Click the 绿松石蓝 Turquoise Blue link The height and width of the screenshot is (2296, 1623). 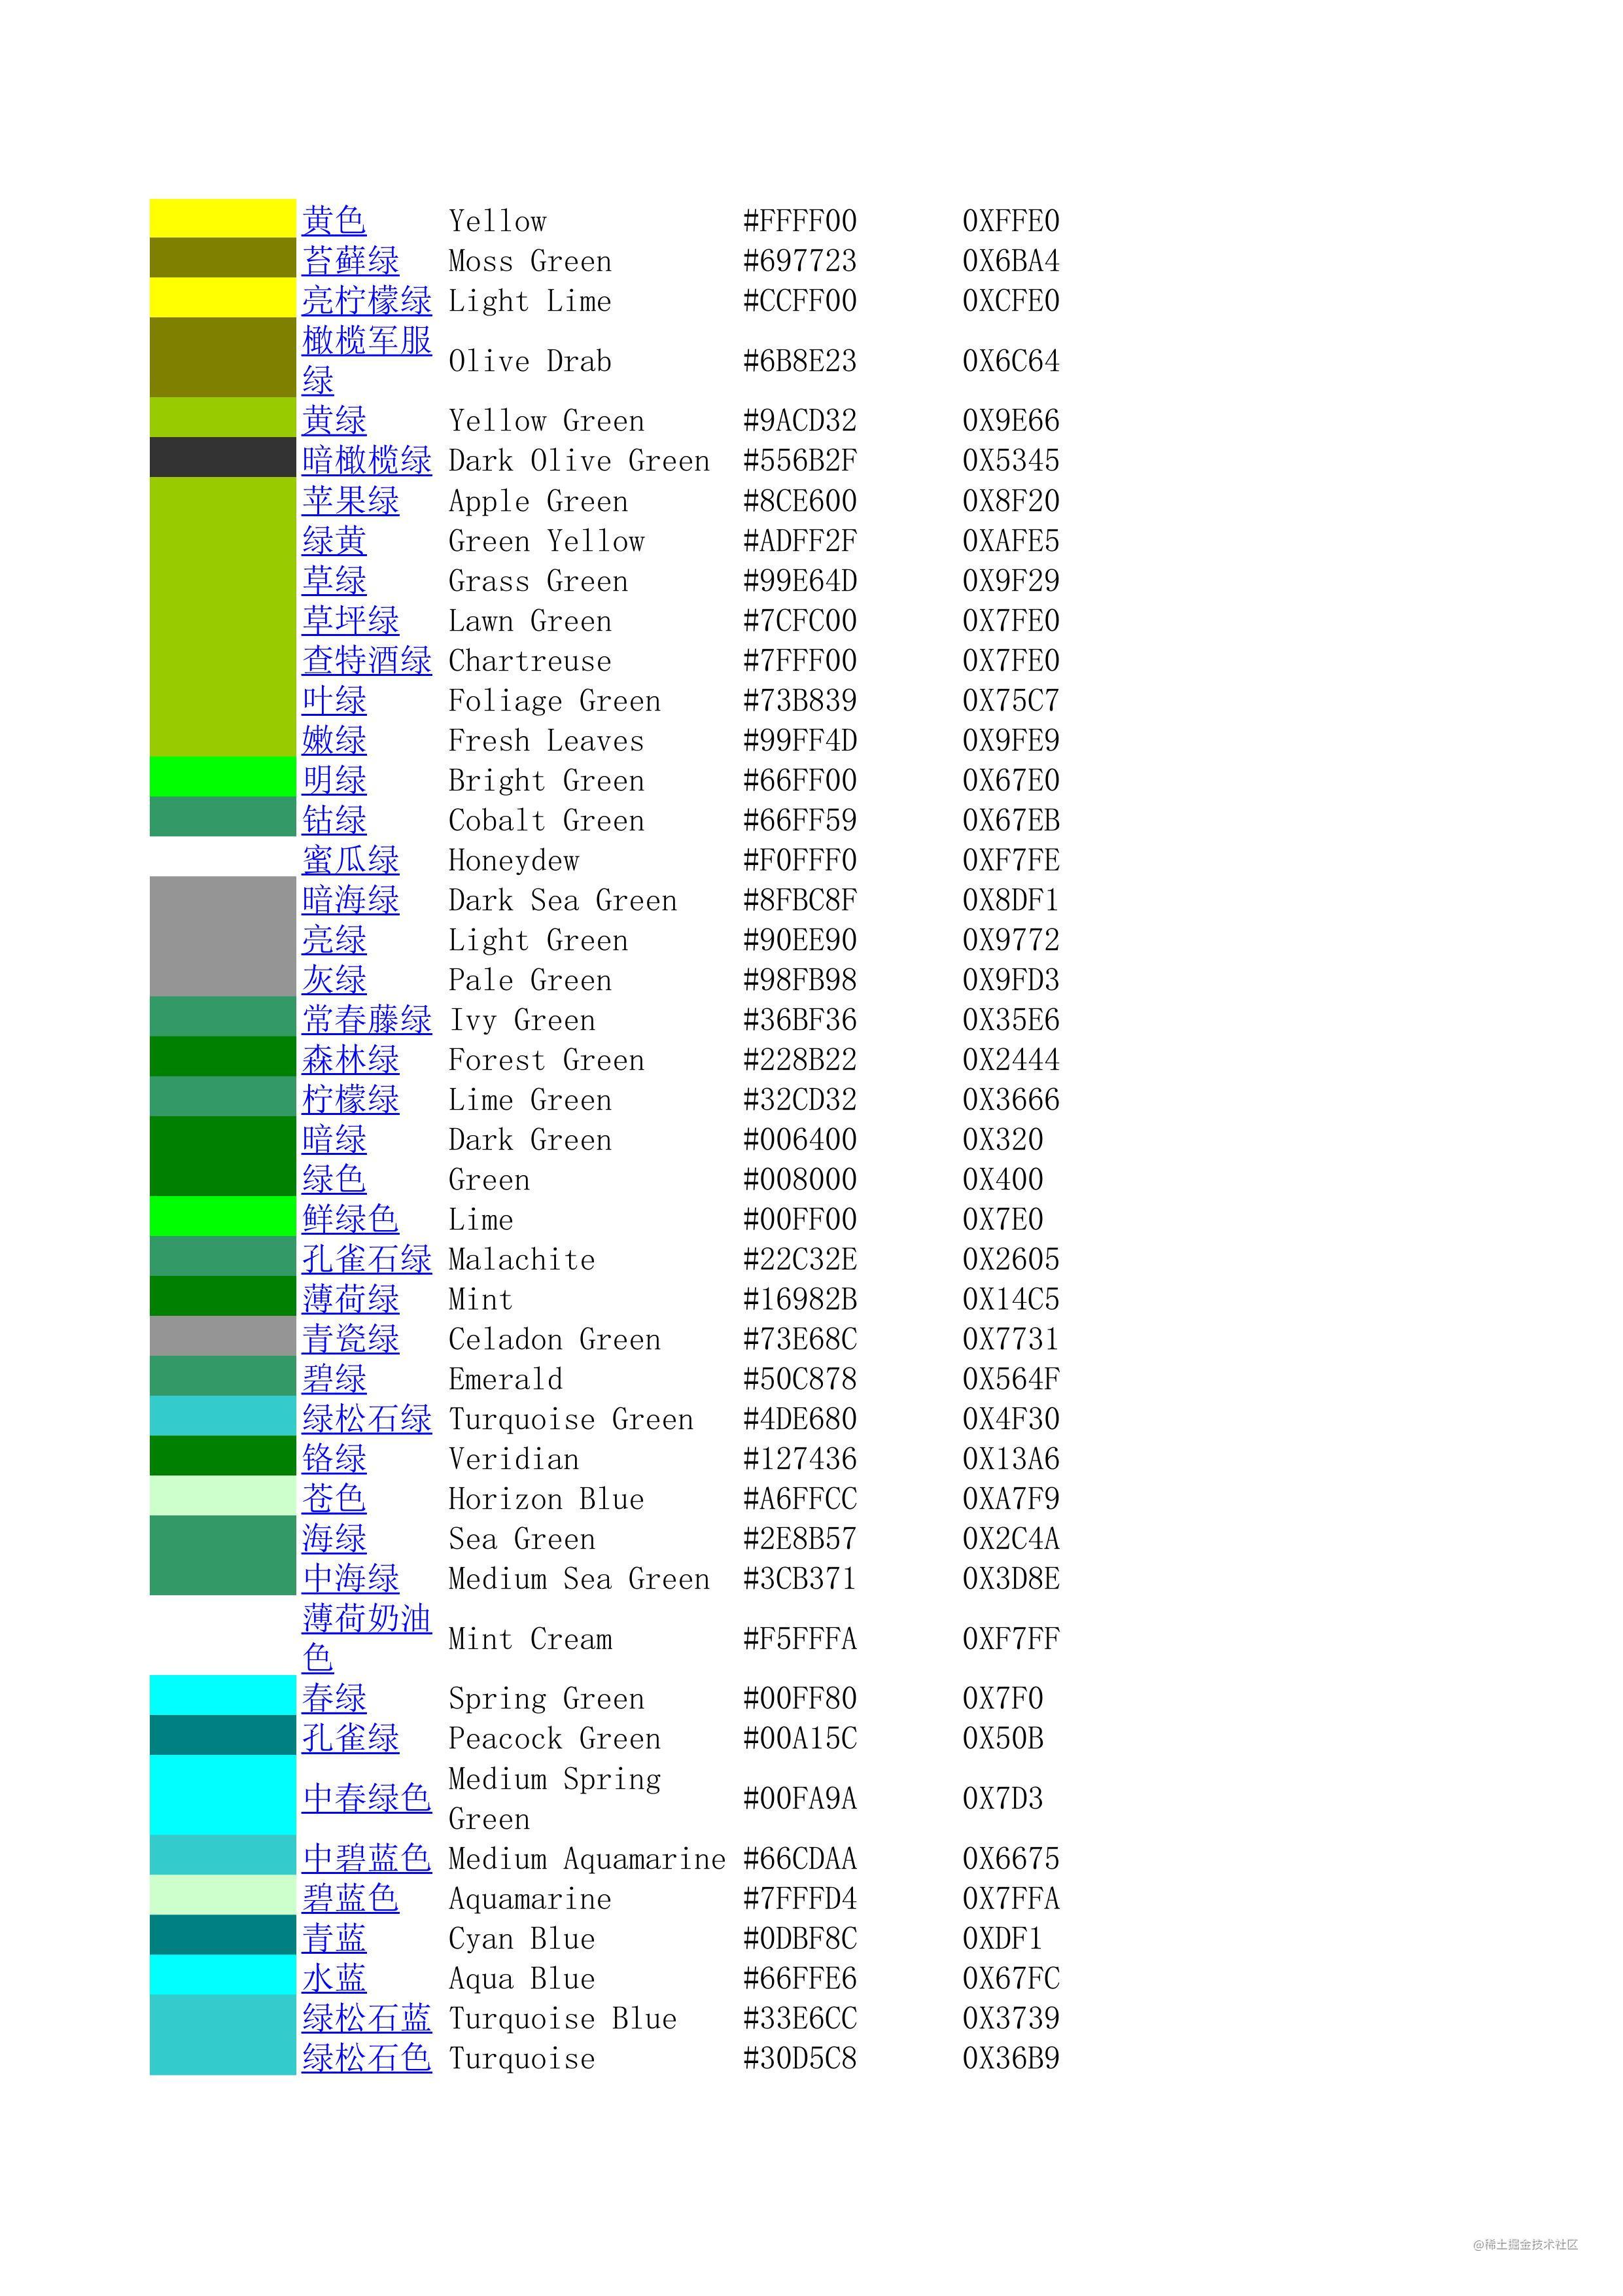368,2019
